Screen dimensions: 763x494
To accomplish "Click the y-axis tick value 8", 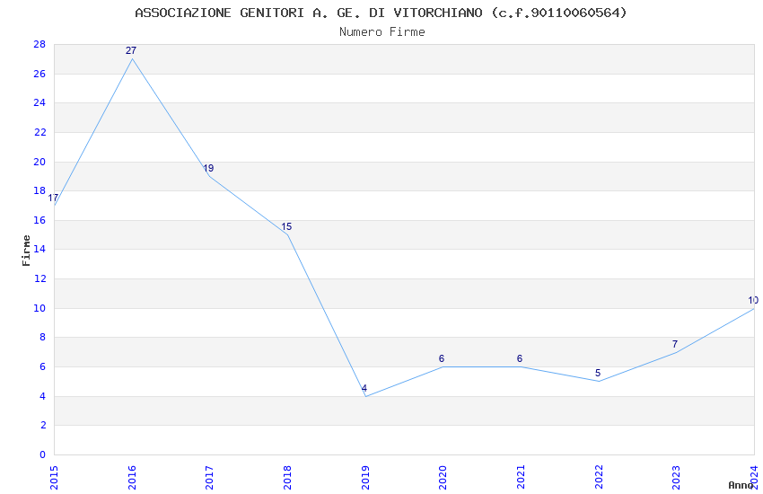I will [43, 338].
